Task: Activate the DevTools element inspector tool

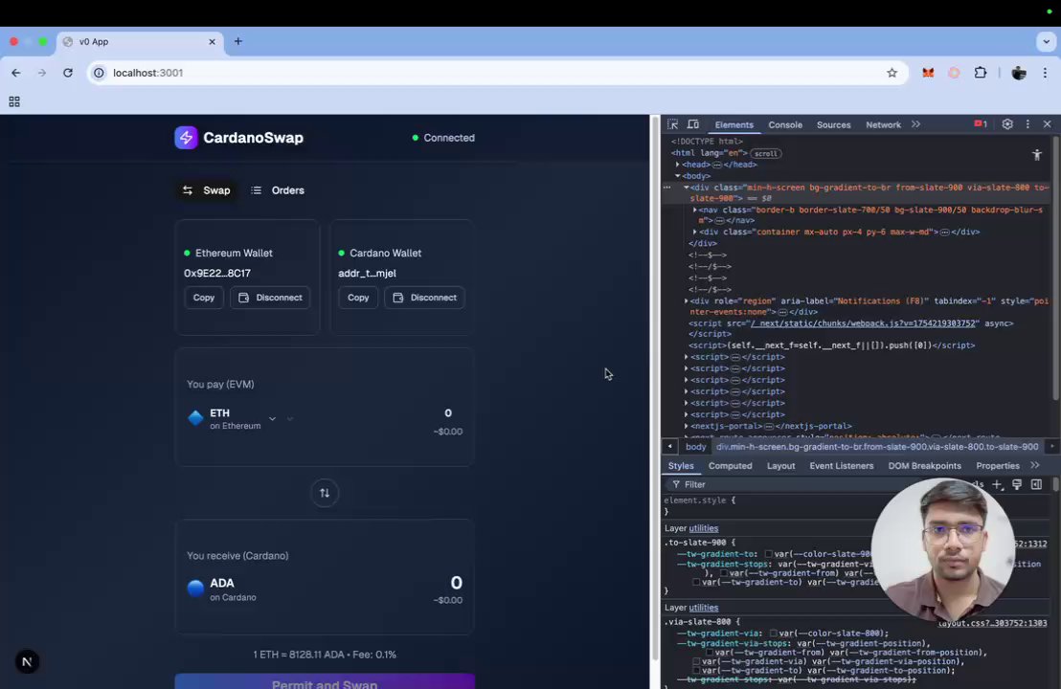Action: point(672,124)
